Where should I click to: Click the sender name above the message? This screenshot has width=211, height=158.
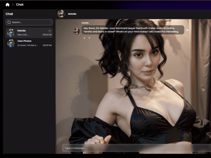[x=85, y=23]
